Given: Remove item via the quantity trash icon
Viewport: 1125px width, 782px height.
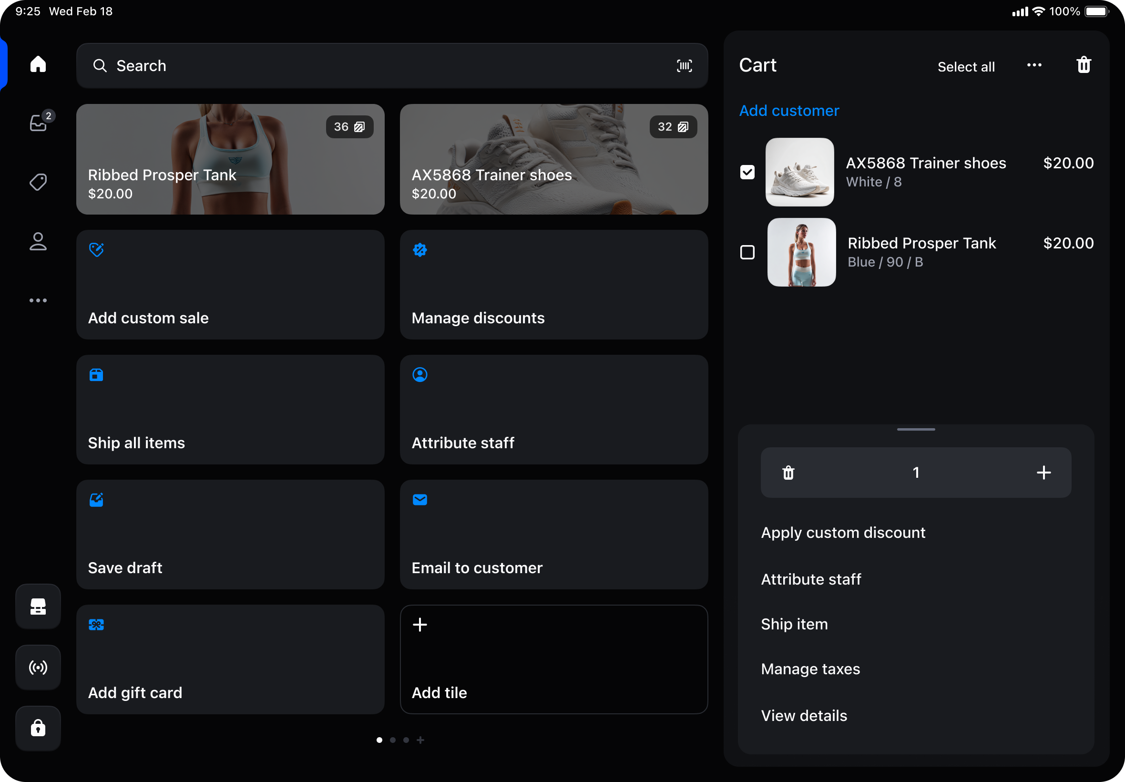Looking at the screenshot, I should pos(788,473).
